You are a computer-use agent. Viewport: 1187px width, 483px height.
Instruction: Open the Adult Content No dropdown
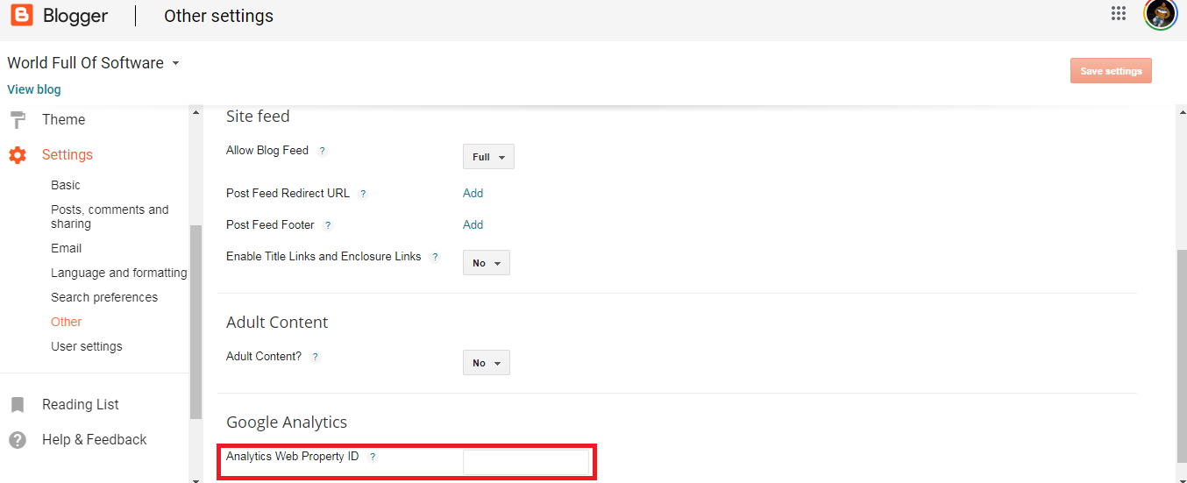coord(487,363)
